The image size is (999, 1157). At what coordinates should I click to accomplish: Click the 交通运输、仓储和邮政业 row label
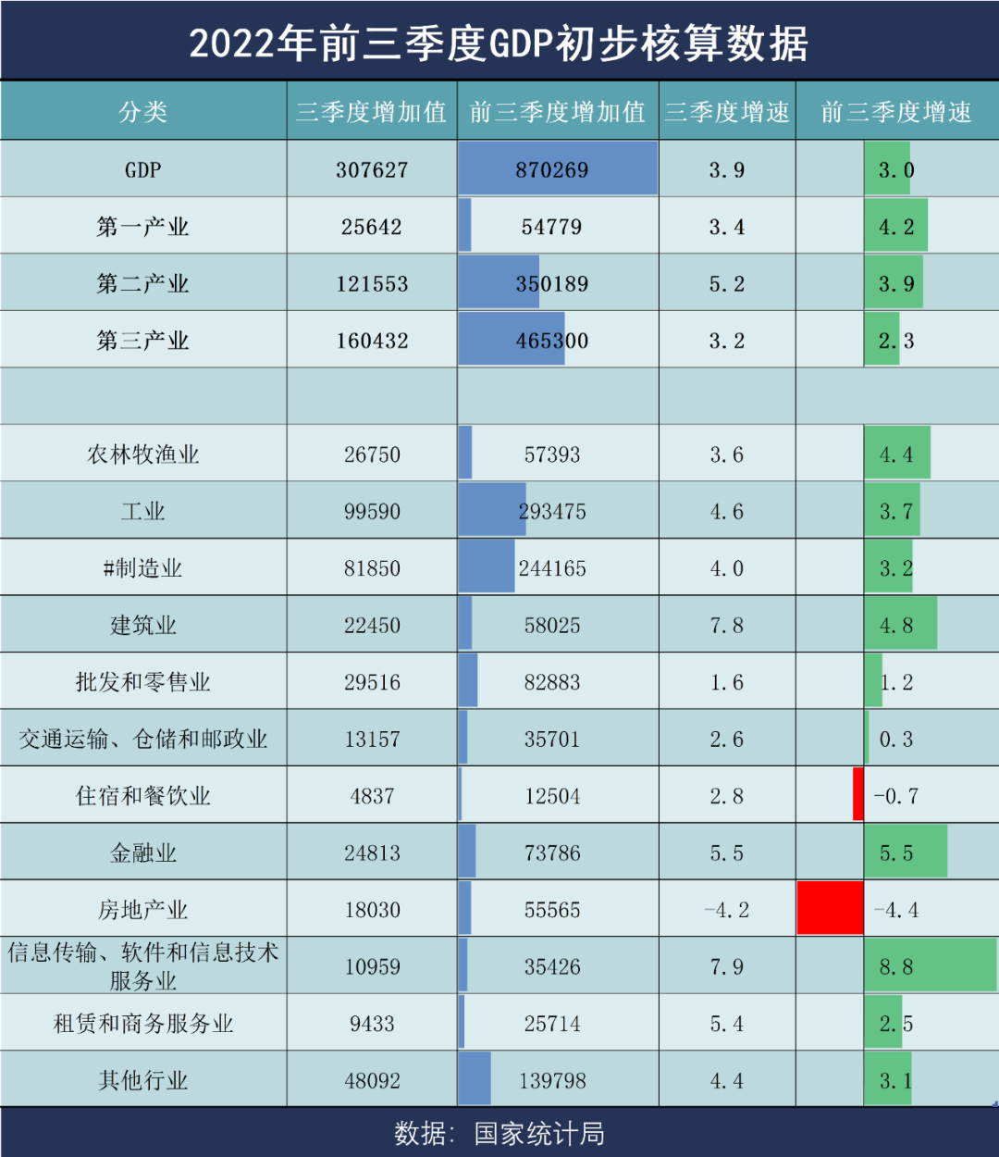pos(143,740)
